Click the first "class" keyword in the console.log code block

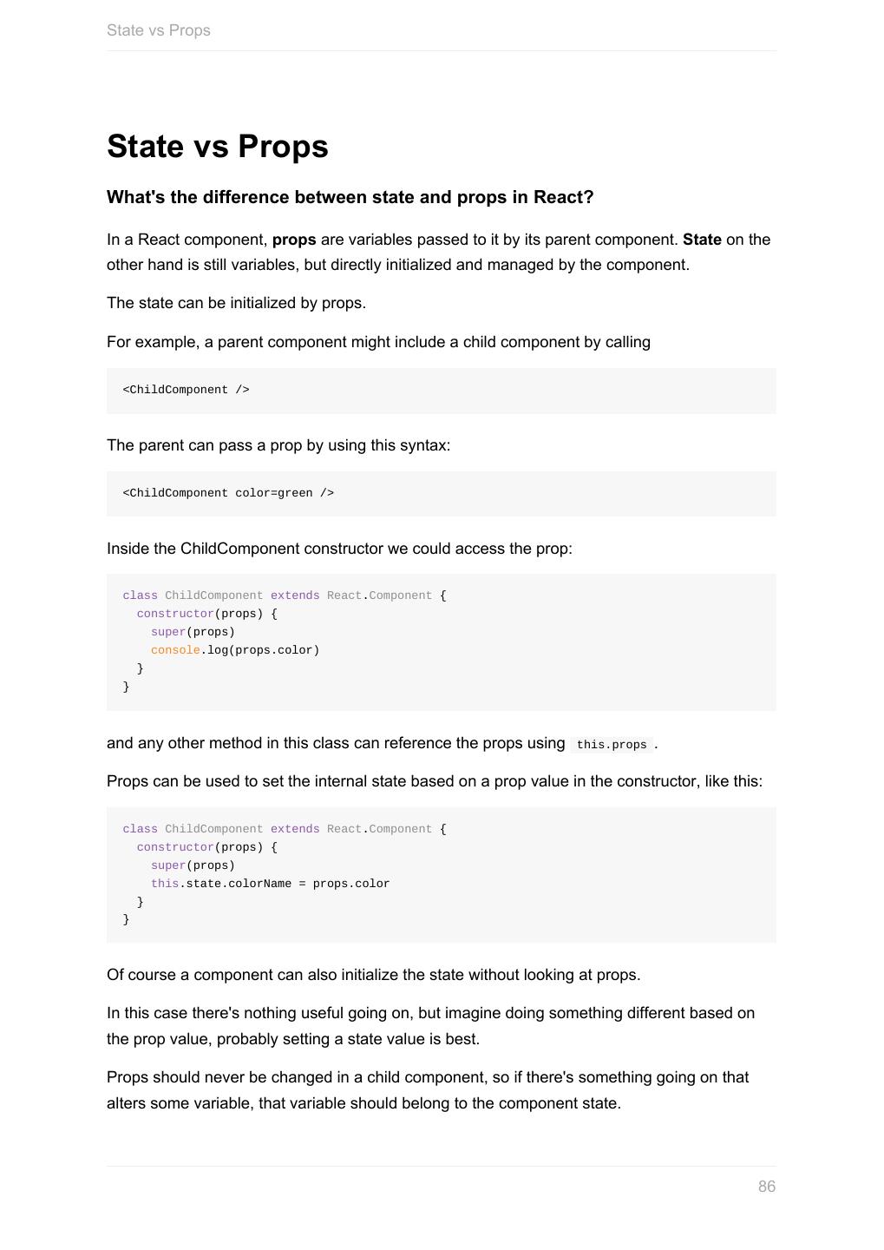[141, 595]
